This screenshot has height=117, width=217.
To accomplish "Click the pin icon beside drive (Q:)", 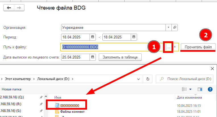I will tap(41, 97).
